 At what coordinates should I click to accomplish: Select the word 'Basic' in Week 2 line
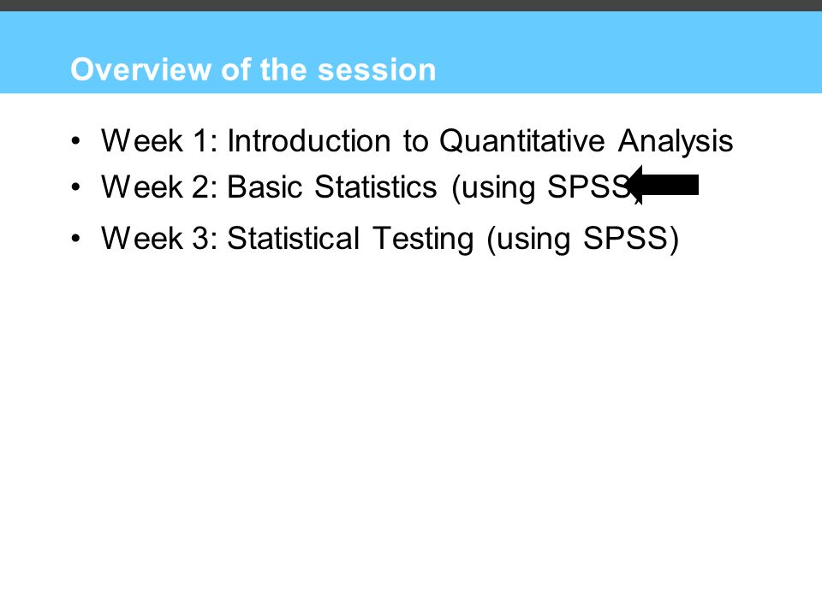pos(265,187)
